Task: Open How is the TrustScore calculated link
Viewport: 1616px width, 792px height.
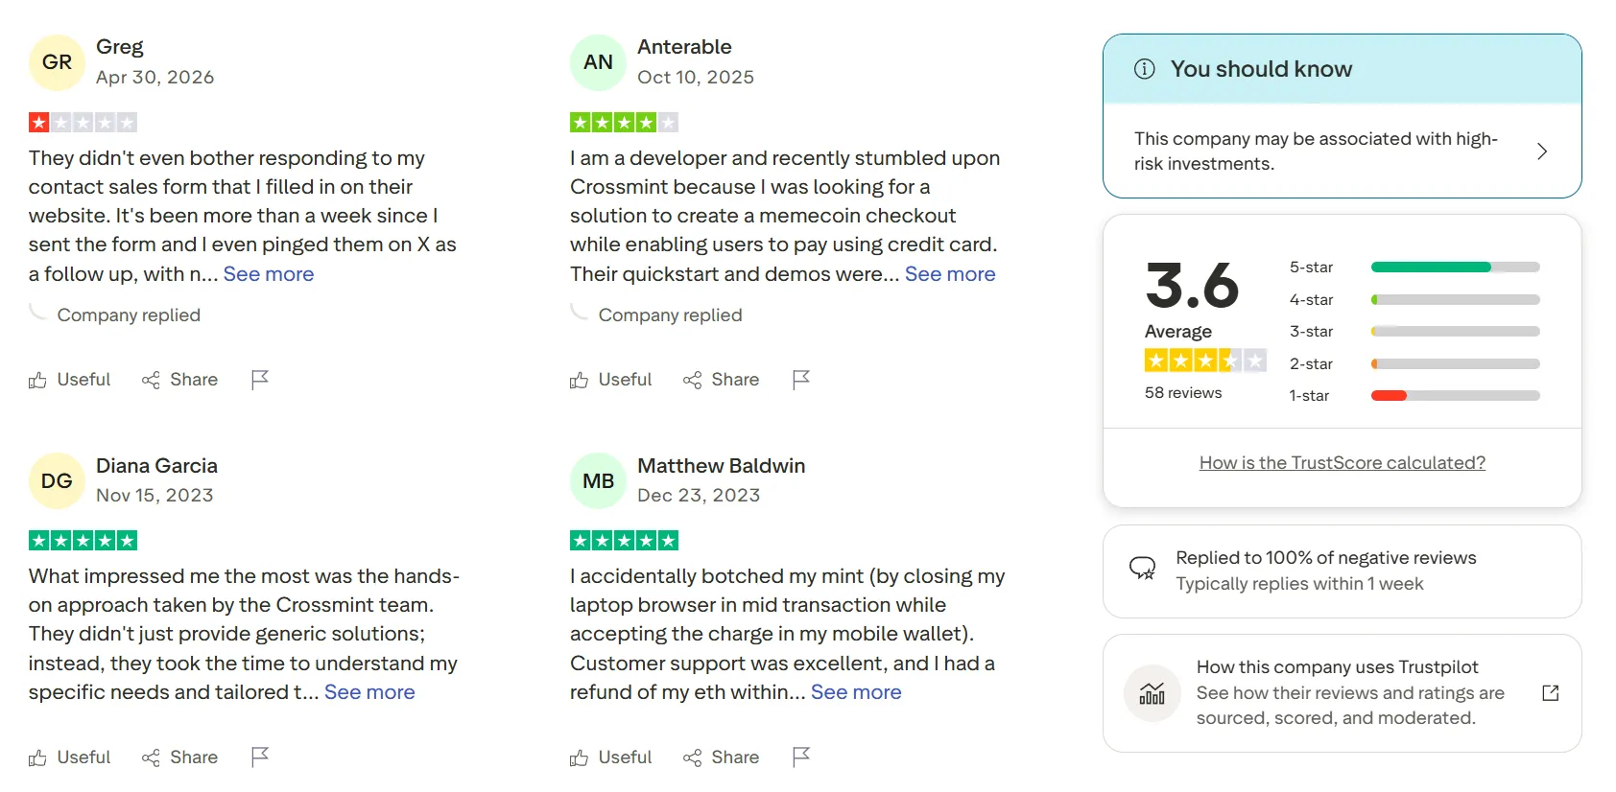Action: point(1342,463)
